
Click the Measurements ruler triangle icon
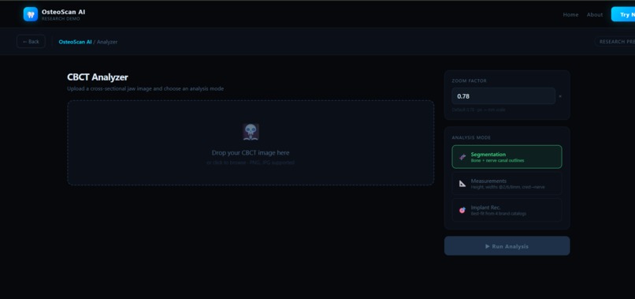click(462, 184)
